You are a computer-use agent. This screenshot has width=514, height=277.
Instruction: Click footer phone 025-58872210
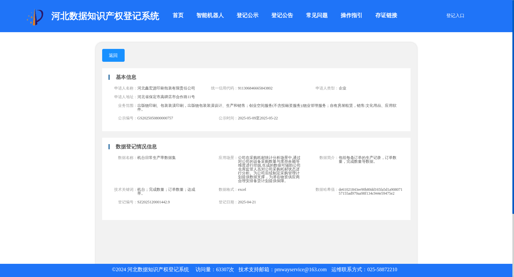382,270
